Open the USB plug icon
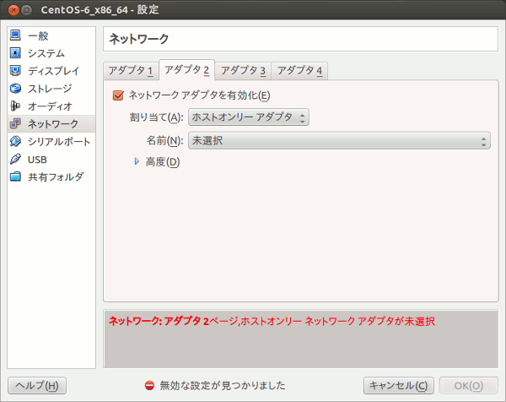The height and width of the screenshot is (402, 506). pos(15,159)
